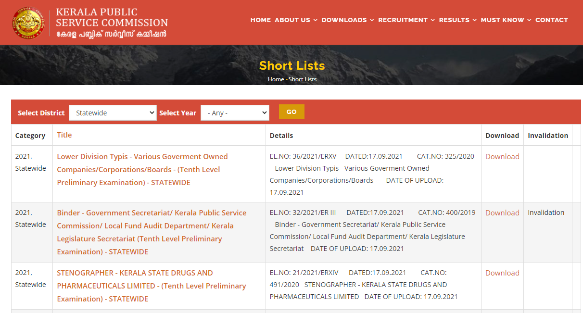Click the Details column header
Image resolution: width=583 pixels, height=313 pixels.
pyautogui.click(x=281, y=136)
